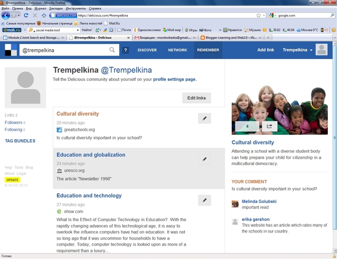This screenshot has height=259, width=337.
Task: Expand the URL bar dropdown arrow
Action: [264, 15]
